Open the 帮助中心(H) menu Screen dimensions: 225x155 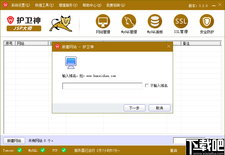[x=92, y=5]
